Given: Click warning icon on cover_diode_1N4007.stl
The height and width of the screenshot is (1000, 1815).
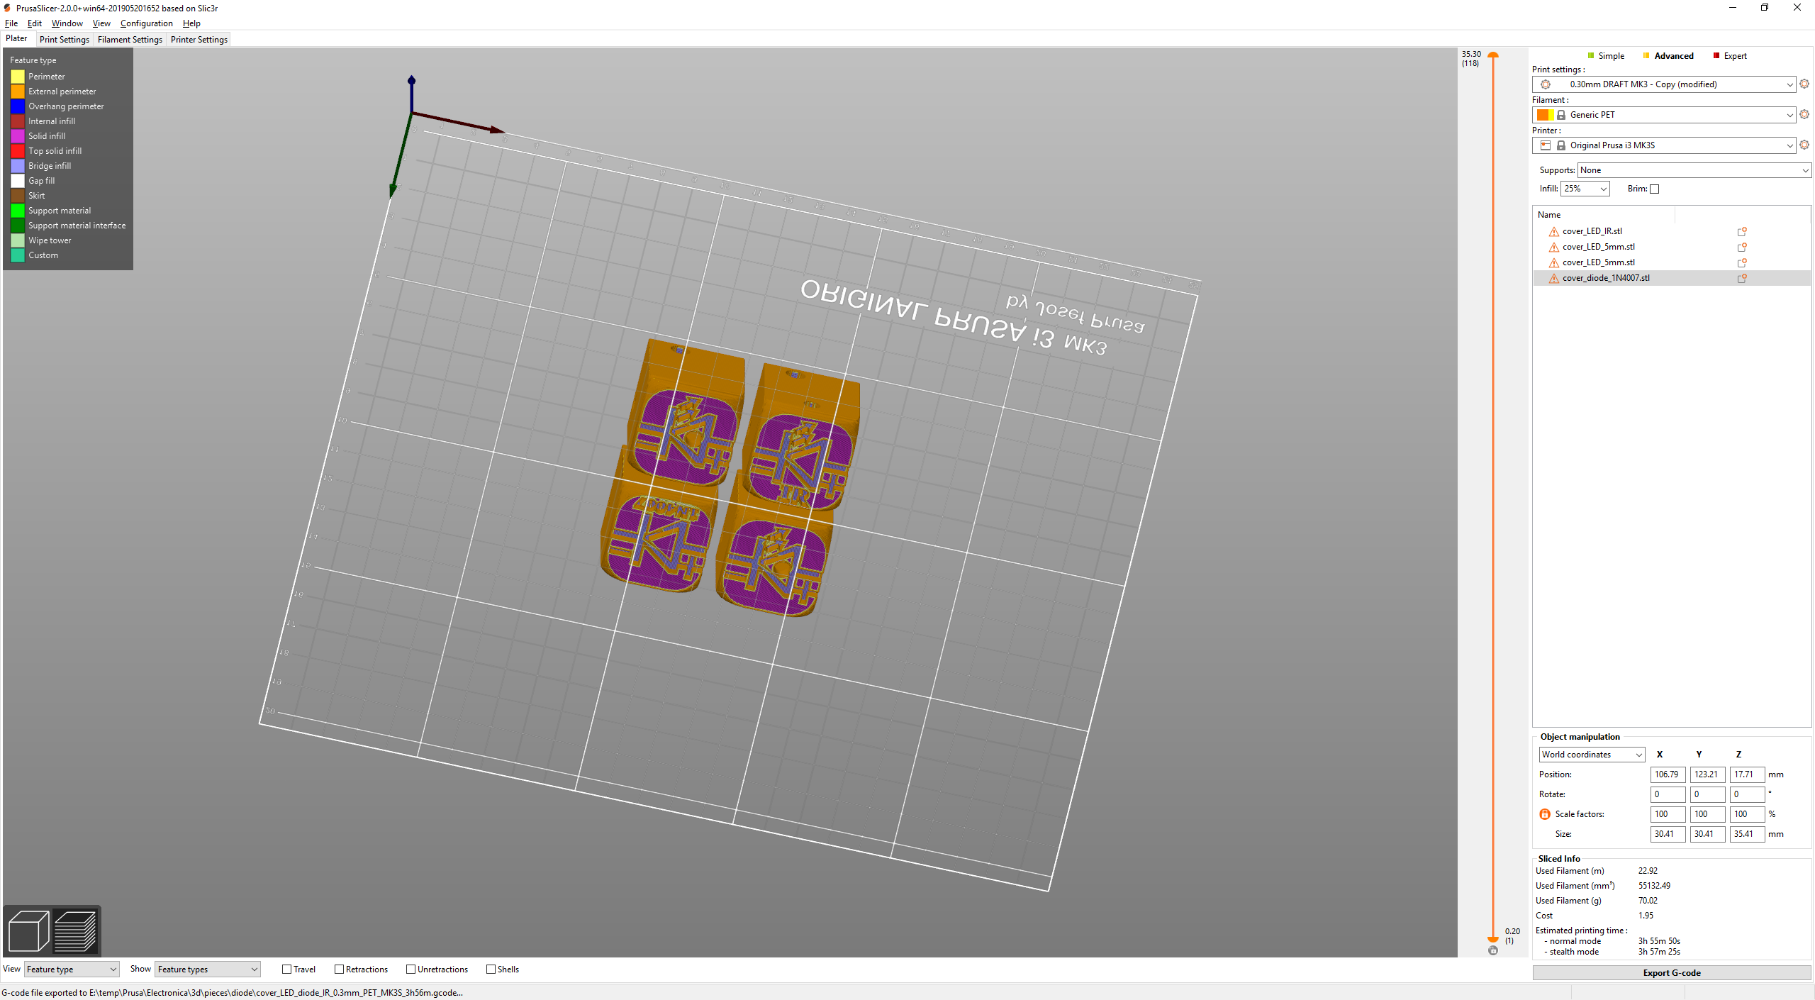Looking at the screenshot, I should [1553, 278].
